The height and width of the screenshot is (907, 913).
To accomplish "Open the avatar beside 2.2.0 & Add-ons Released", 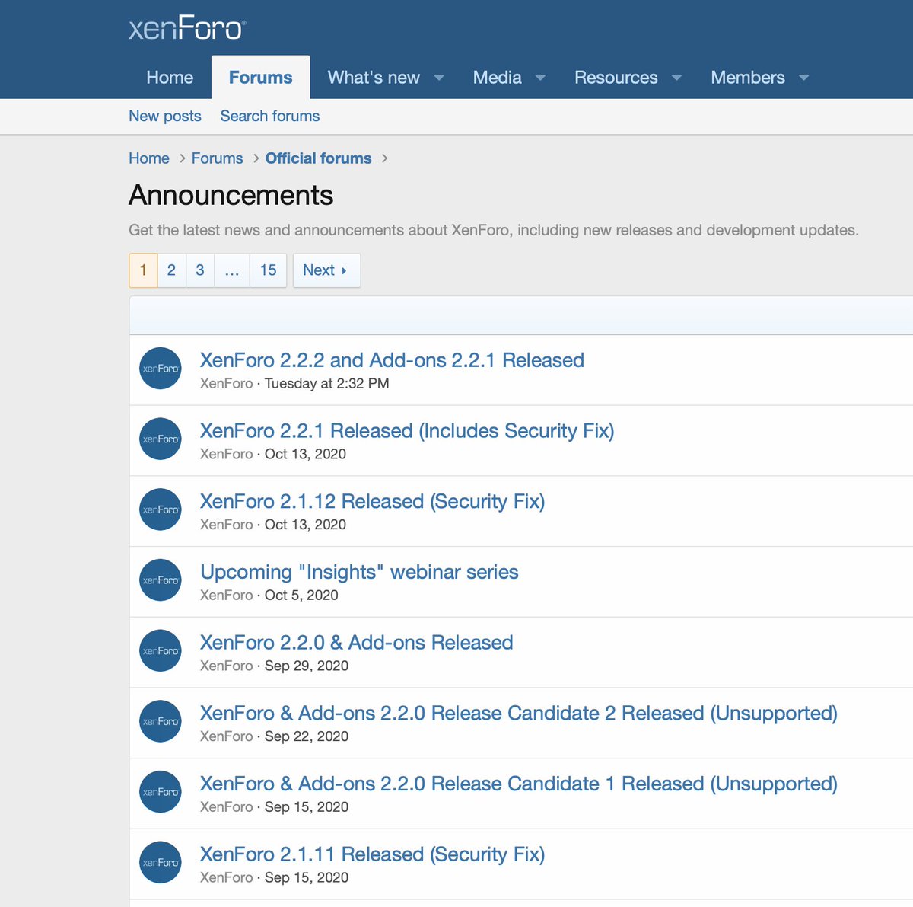I will 161,651.
